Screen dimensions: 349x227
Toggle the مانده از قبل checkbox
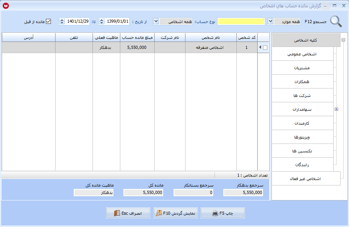[x=48, y=21]
